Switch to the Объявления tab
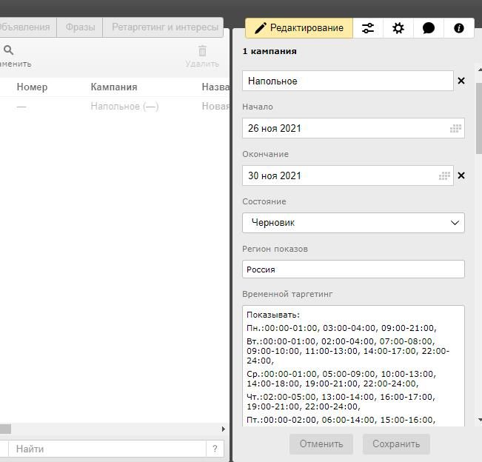This screenshot has width=482, height=462. (27, 27)
